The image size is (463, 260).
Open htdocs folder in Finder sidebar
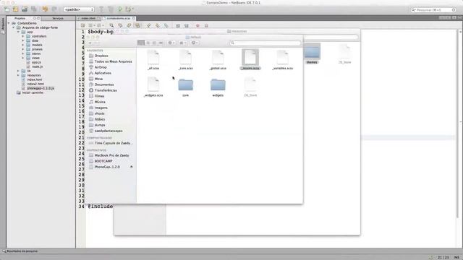click(100, 119)
